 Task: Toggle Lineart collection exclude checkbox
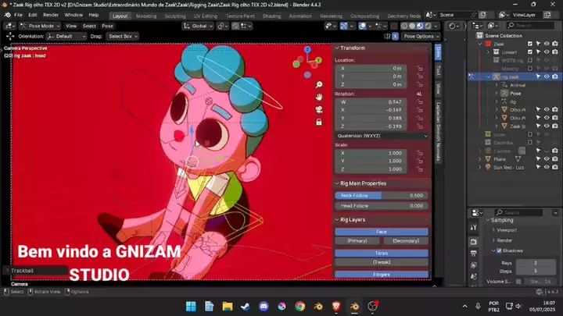click(530, 52)
